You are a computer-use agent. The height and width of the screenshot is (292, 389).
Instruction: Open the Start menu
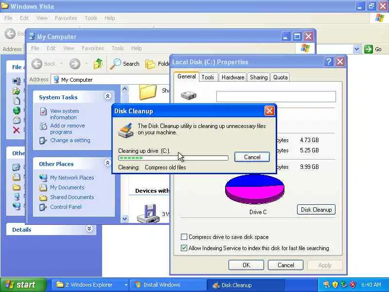coord(23,285)
